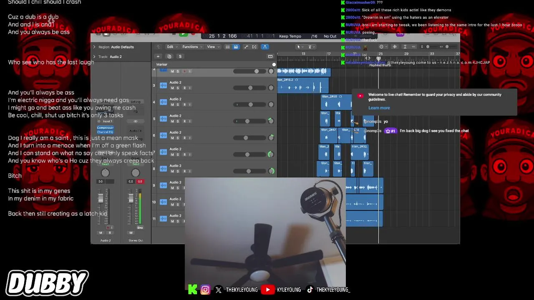Open the Functions menu
534x300 pixels.
(x=191, y=47)
